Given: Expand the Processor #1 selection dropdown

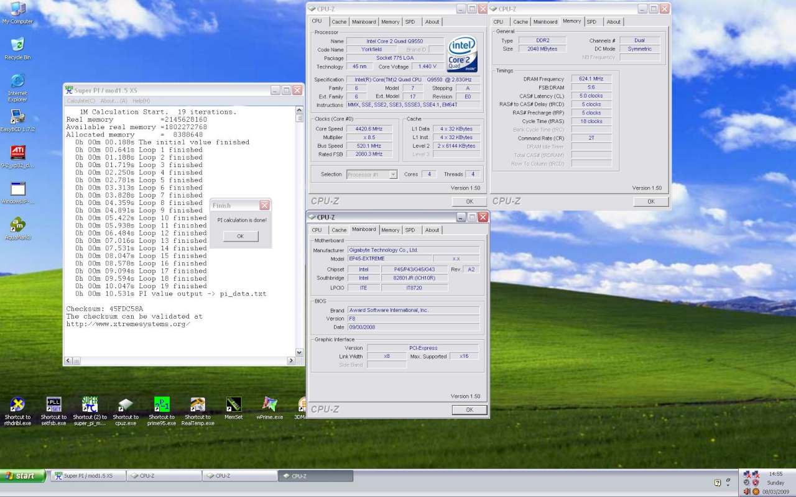Looking at the screenshot, I should (393, 175).
